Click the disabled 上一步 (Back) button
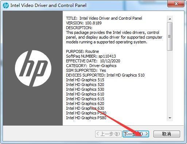The image size is (187, 144). (108, 134)
